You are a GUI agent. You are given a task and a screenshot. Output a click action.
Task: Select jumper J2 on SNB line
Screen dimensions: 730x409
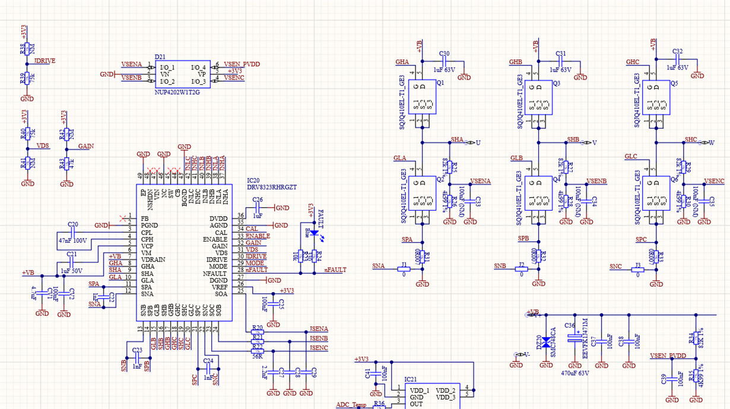point(521,269)
